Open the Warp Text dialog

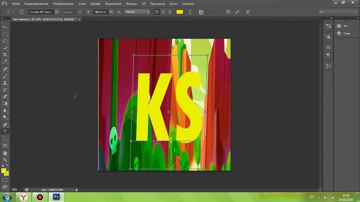pos(190,12)
